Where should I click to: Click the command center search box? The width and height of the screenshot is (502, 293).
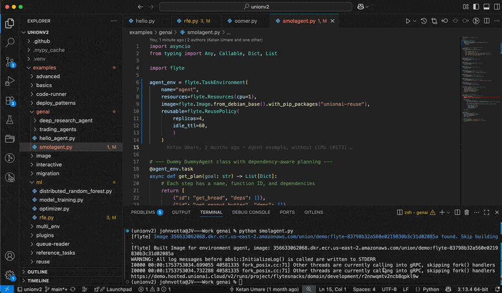(x=255, y=7)
